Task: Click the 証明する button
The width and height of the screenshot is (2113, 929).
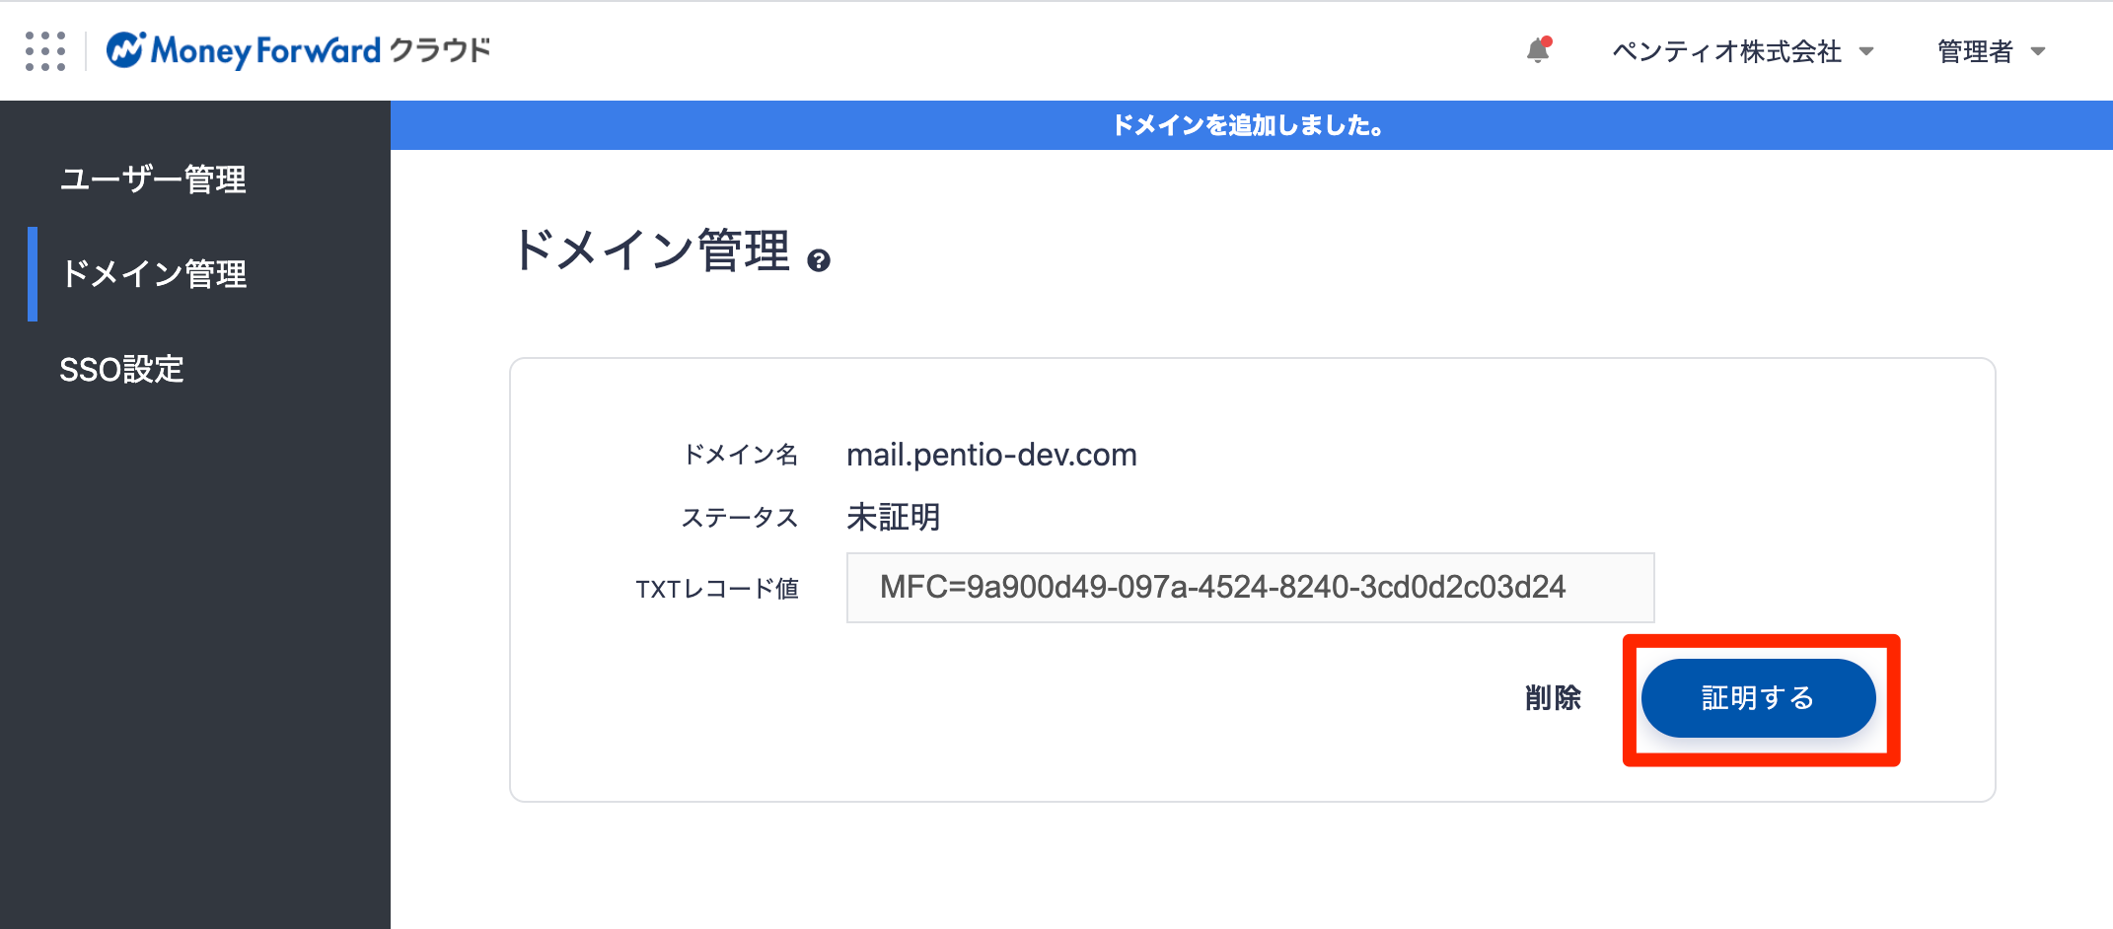Action: pos(1759,698)
